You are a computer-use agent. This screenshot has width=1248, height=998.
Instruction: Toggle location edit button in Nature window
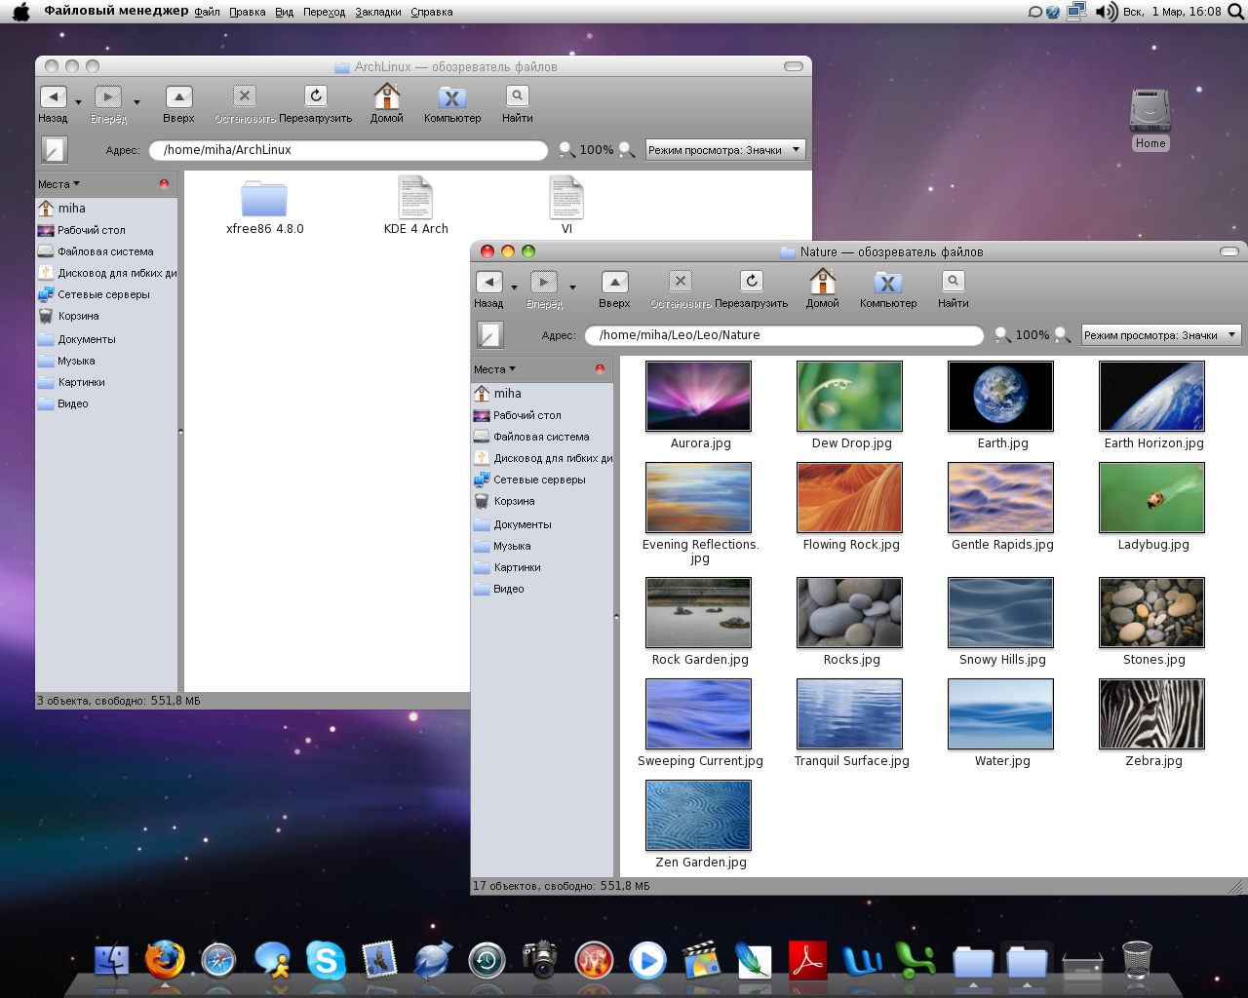click(489, 335)
